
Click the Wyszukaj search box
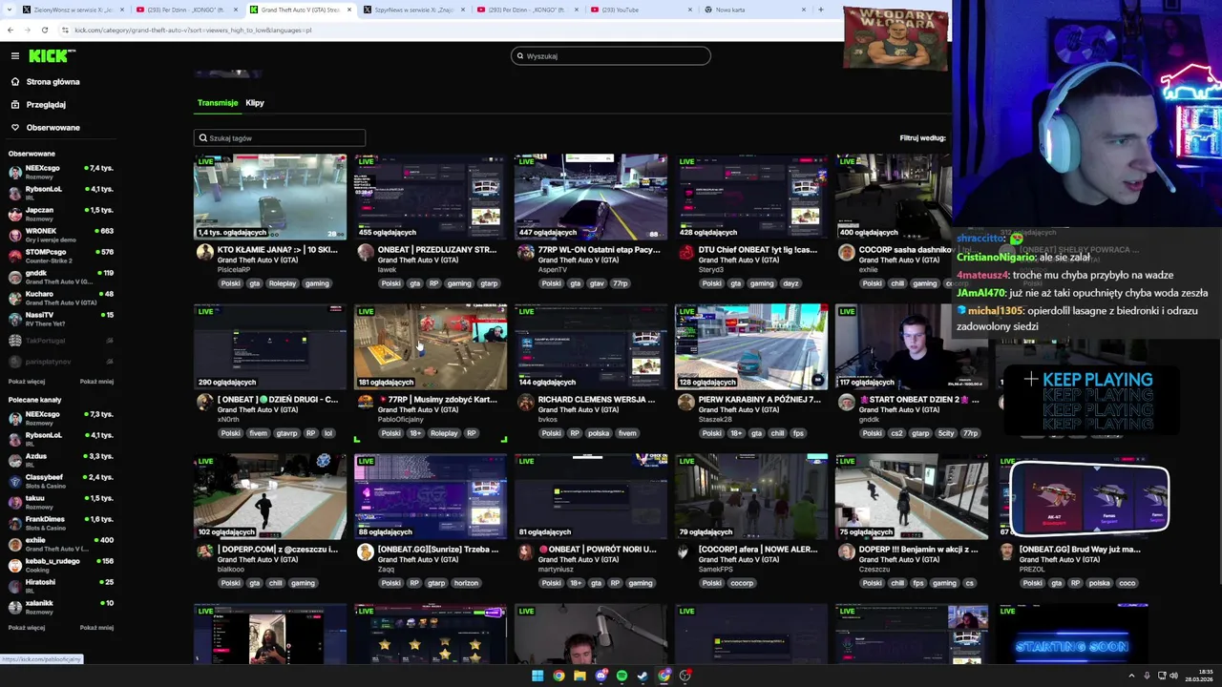pos(611,55)
